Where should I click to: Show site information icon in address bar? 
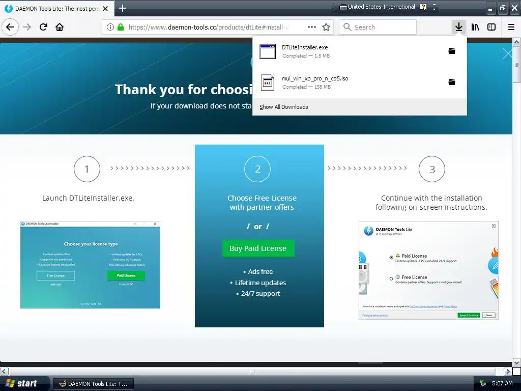(110, 27)
